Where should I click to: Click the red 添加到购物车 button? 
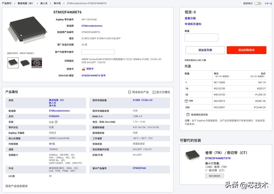246,50
